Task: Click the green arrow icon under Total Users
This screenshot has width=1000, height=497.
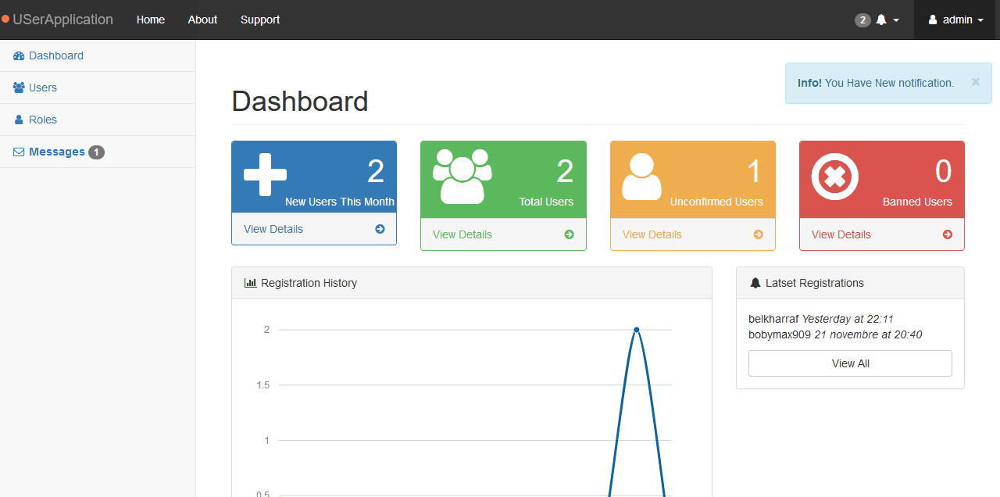Action: pos(569,234)
